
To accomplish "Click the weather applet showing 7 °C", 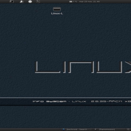I will 73,2.
